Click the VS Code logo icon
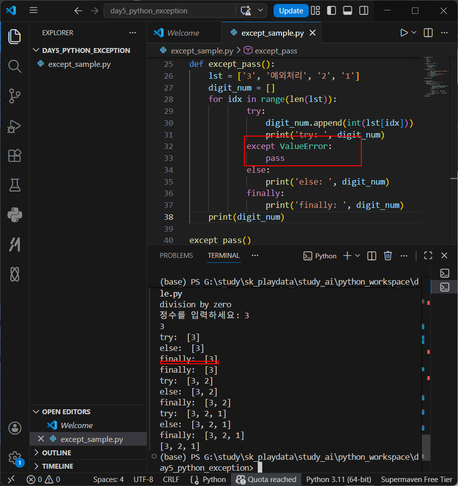 pyautogui.click(x=11, y=10)
